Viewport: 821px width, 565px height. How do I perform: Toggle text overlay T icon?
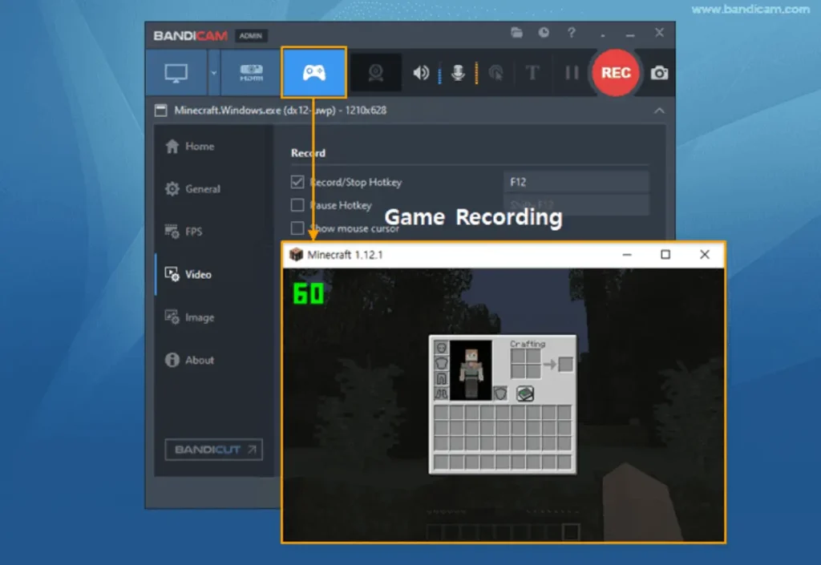(532, 73)
